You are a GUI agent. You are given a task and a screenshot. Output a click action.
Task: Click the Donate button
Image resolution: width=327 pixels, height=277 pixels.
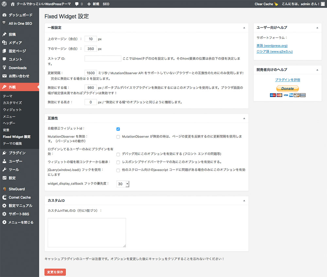point(287,88)
